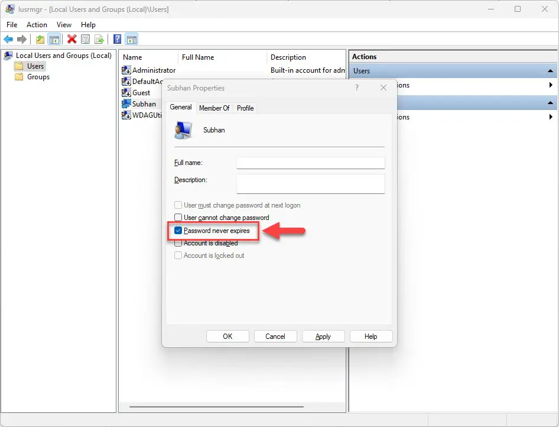559x427 pixels.
Task: Open the View menu
Action: coord(64,25)
